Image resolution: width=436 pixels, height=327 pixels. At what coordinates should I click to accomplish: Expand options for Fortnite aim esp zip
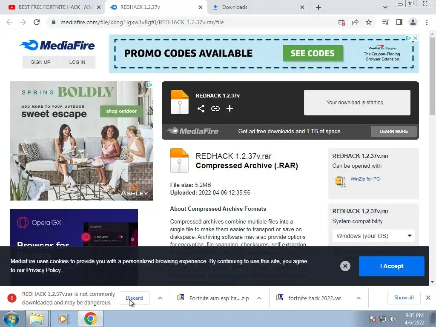click(x=259, y=298)
